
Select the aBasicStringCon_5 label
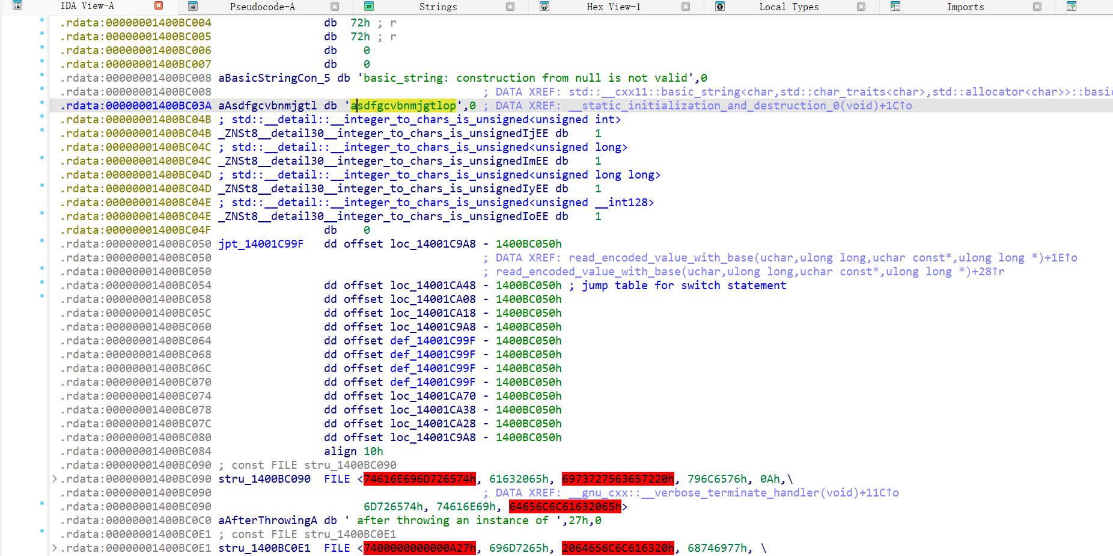click(x=274, y=78)
